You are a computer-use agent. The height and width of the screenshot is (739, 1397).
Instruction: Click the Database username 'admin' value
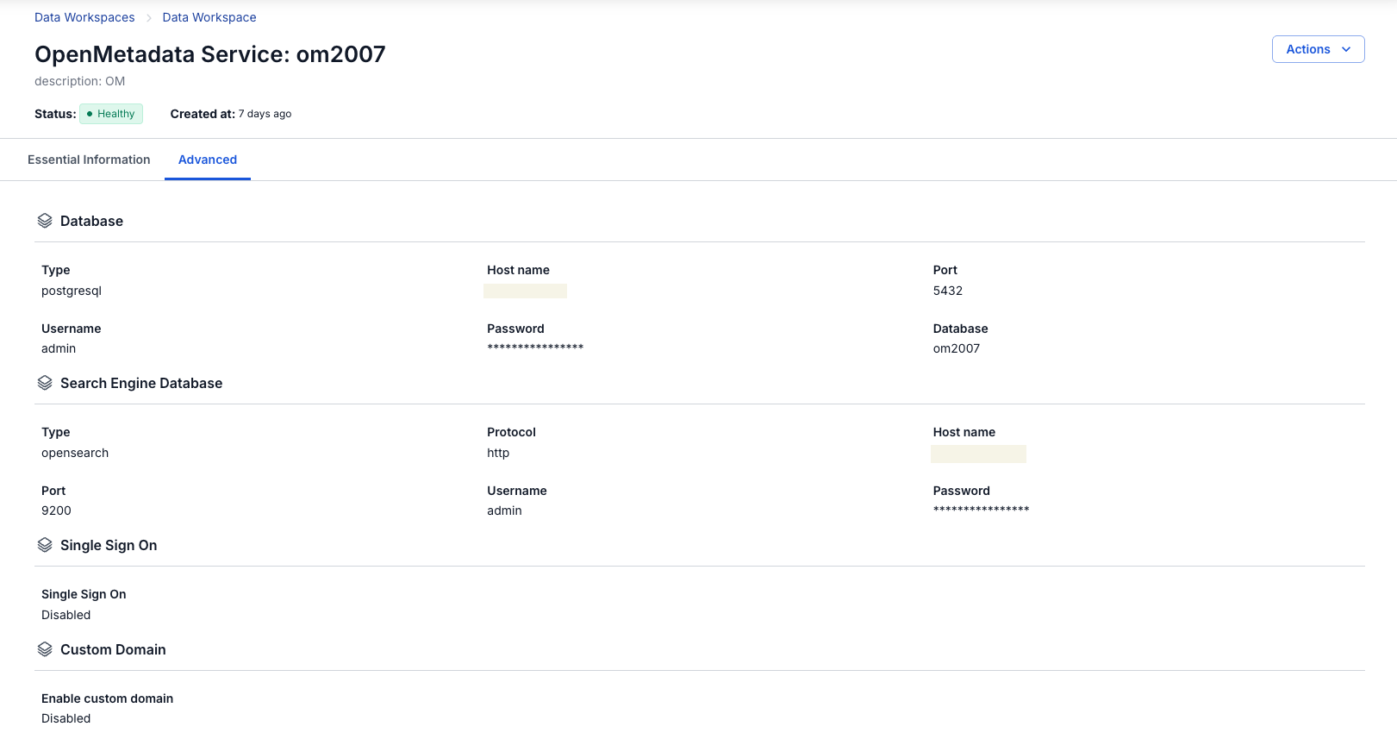[x=59, y=348]
